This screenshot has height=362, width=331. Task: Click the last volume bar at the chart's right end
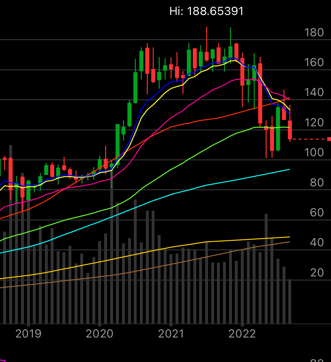pos(290,302)
